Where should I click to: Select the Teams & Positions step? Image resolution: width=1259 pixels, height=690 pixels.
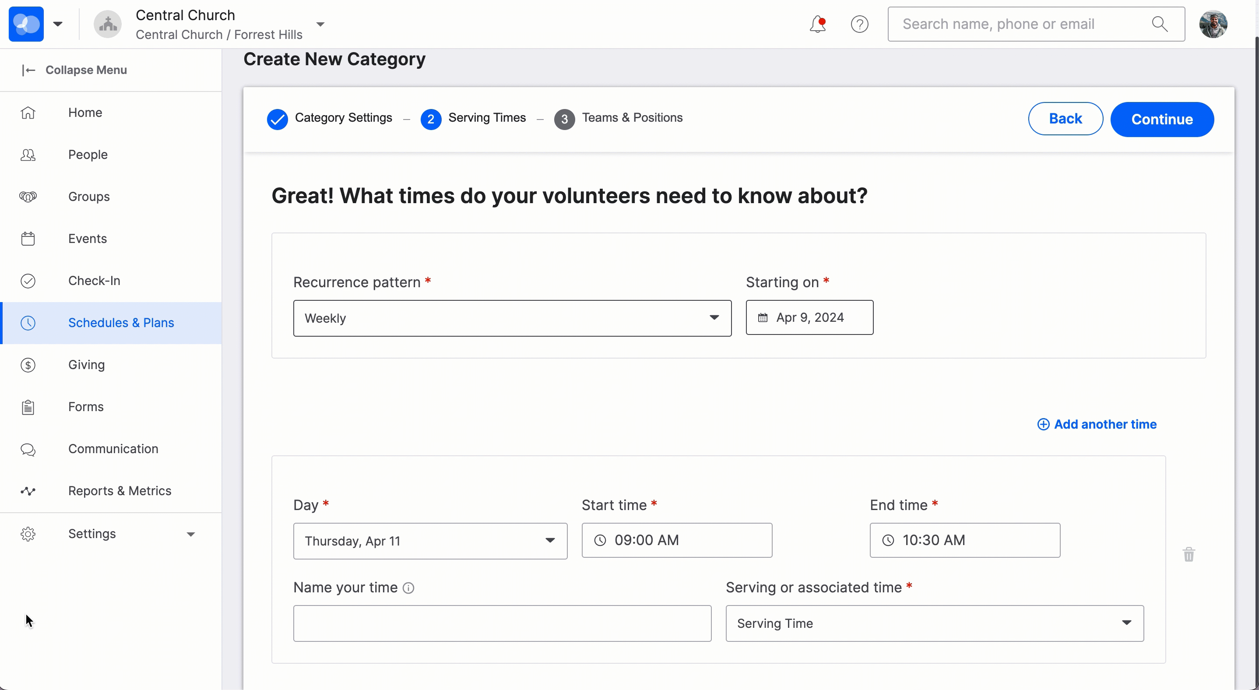[x=618, y=119]
